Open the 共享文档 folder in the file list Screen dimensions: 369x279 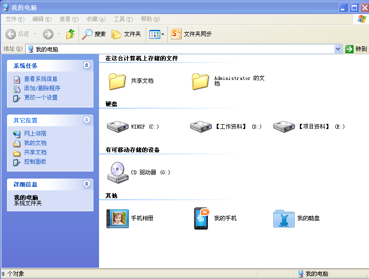[117, 81]
